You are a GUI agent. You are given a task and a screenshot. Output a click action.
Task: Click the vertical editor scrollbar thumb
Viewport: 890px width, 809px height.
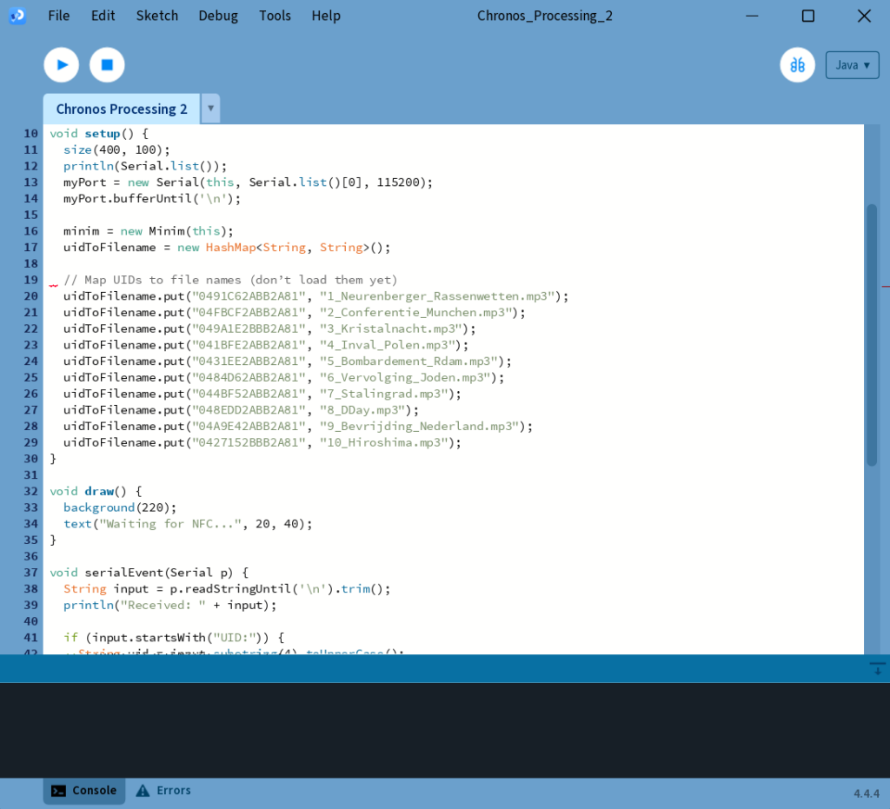tap(872, 335)
